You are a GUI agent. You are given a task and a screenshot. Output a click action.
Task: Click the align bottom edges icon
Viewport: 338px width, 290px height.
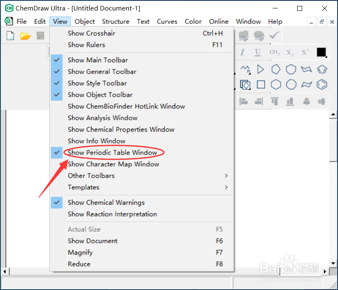(x=290, y=101)
